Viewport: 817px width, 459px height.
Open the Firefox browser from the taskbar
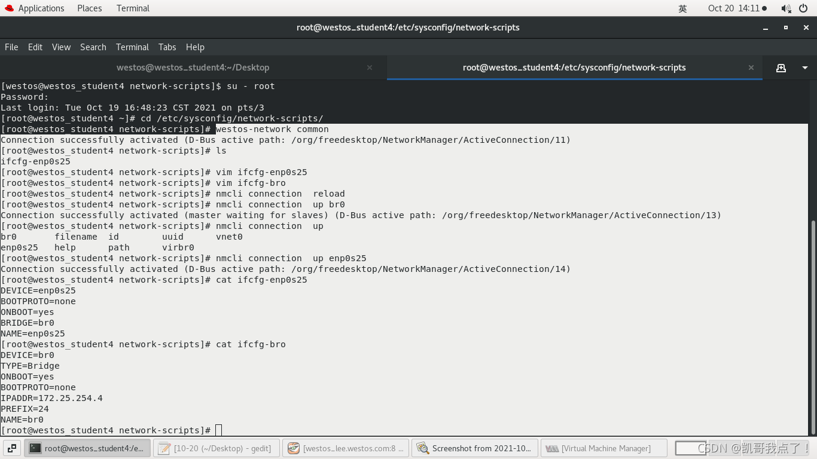coord(346,448)
